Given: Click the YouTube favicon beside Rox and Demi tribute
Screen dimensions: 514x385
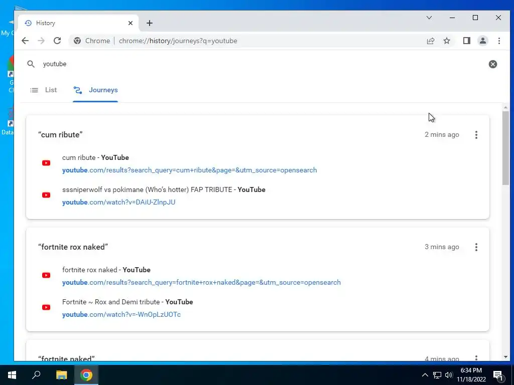Looking at the screenshot, I should pyautogui.click(x=46, y=307).
